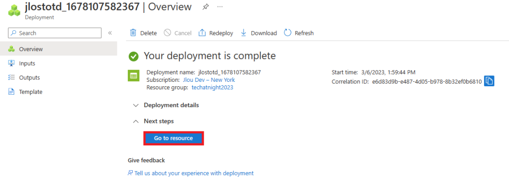Focus the sidebar Search input field
The width and height of the screenshot is (509, 181).
(55, 33)
